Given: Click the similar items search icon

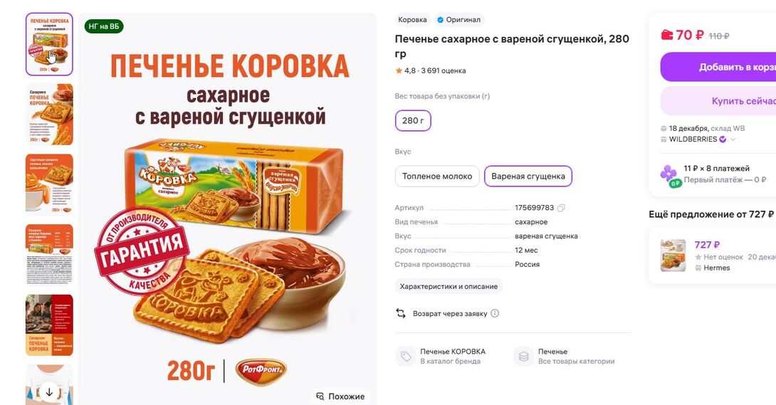Looking at the screenshot, I should [x=320, y=396].
